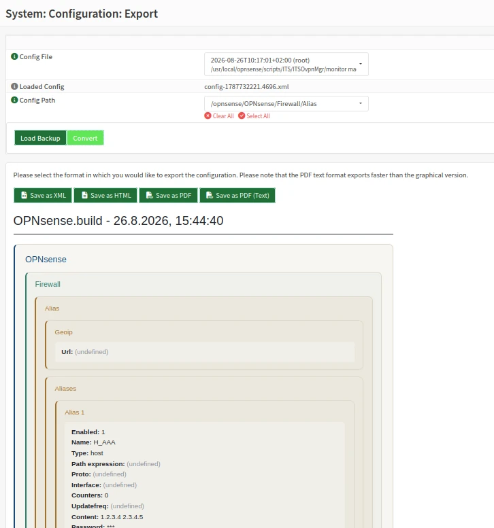
Task: Click the Enabled: 1 row
Action: [88, 432]
